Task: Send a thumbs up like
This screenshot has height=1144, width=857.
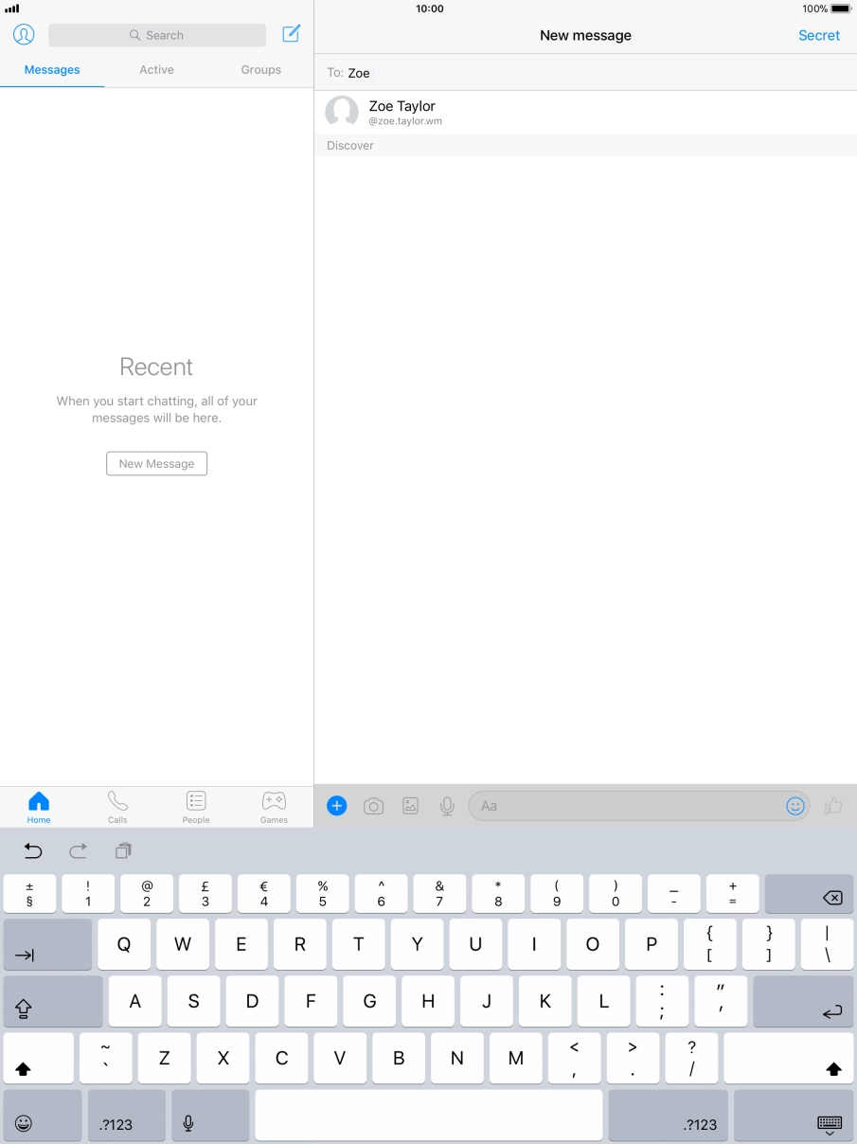Action: click(833, 806)
